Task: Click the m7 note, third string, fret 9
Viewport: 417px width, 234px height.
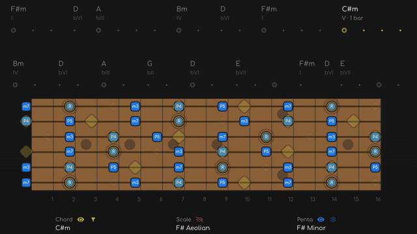Action: coord(223,137)
